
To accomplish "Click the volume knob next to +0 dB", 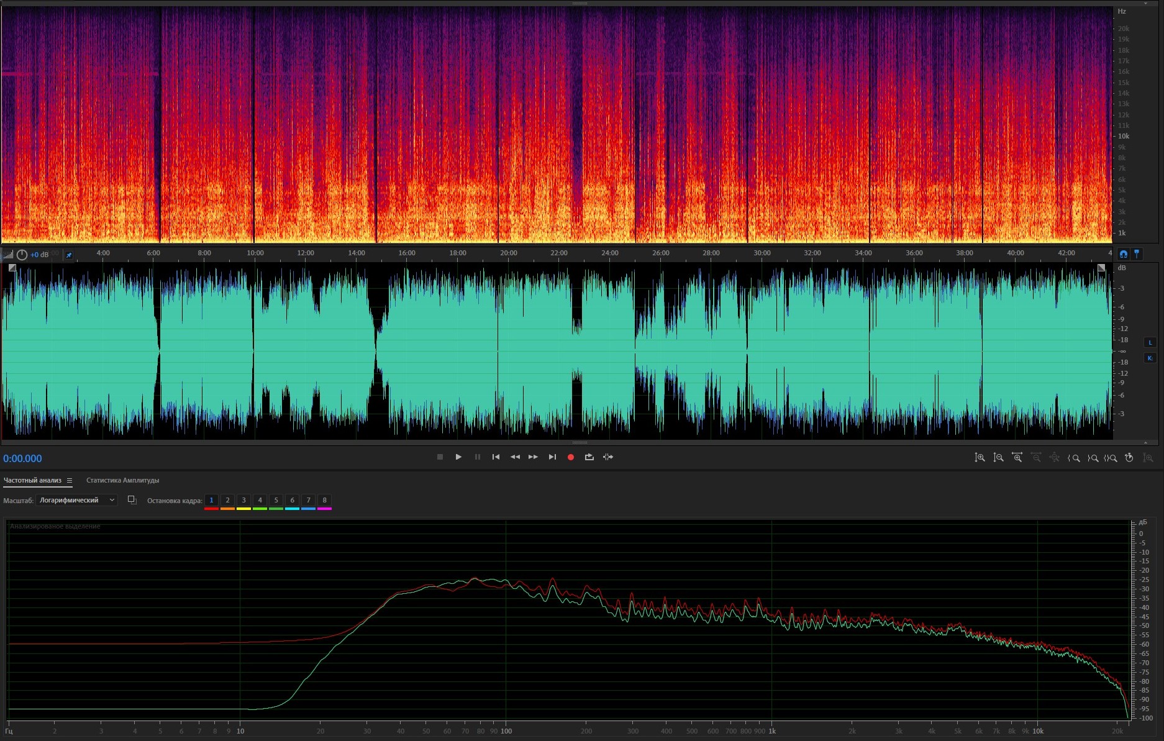I will (22, 255).
